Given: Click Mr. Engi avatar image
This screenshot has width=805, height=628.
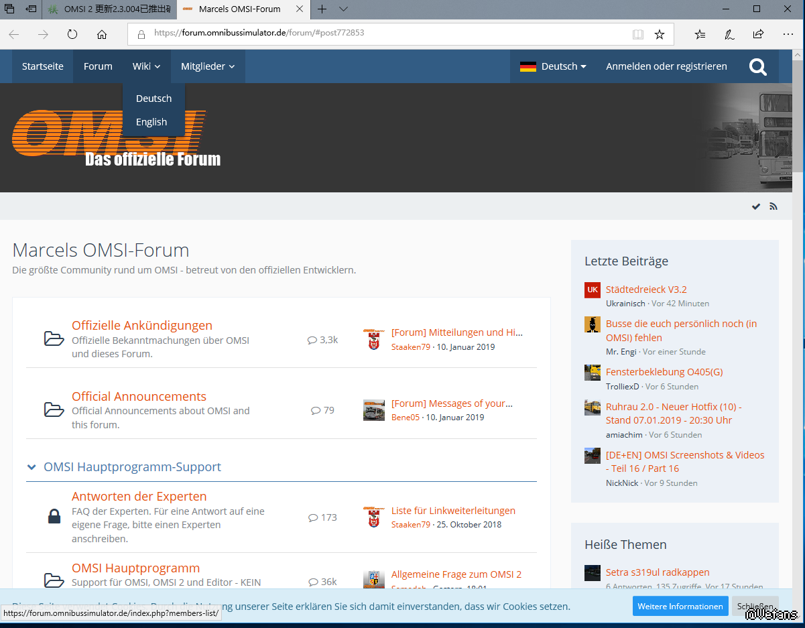Looking at the screenshot, I should point(593,324).
